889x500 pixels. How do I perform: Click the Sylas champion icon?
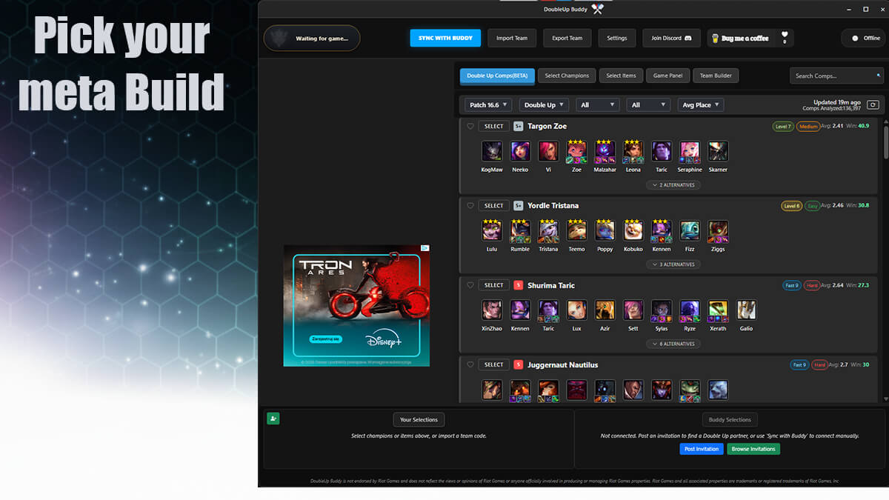click(662, 310)
